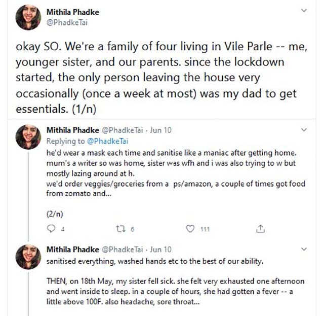Open Jun 10 timestamp on second tweet
Image resolution: width=324 pixels, height=316 pixels.
point(160,130)
